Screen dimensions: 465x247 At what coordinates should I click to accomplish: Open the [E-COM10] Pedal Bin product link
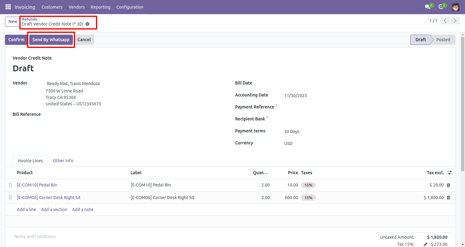click(x=37, y=185)
